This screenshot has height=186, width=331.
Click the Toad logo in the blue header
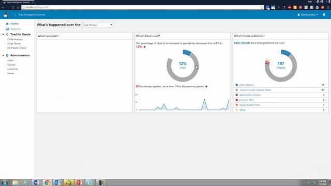tap(6, 15)
